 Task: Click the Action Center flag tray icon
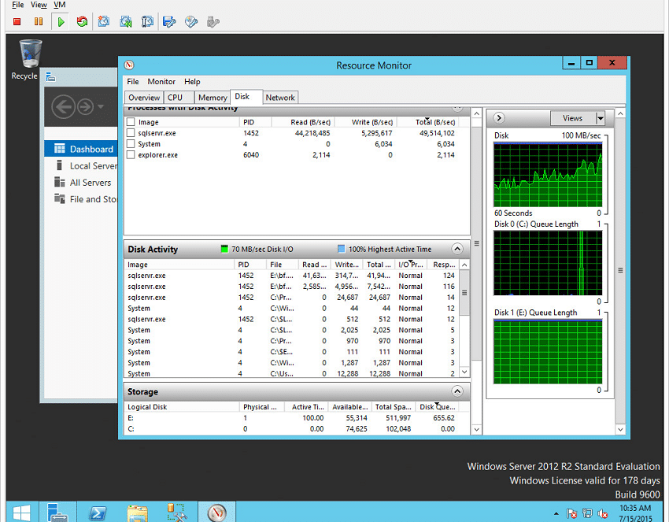pos(571,513)
